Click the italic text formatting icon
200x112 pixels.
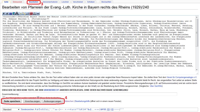click(x=7, y=13)
